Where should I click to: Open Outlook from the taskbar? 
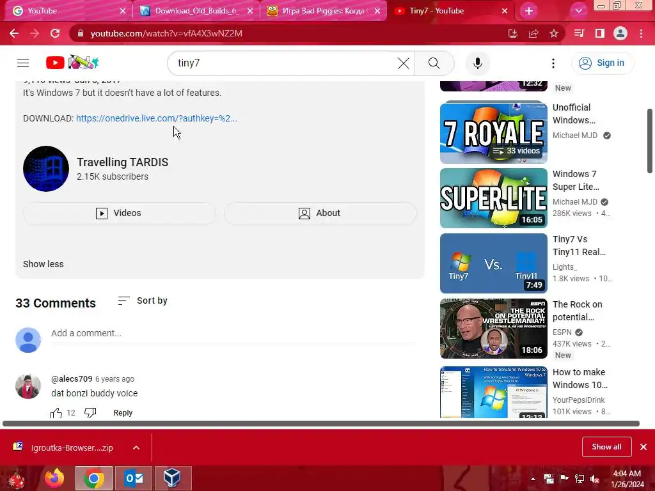click(x=134, y=478)
